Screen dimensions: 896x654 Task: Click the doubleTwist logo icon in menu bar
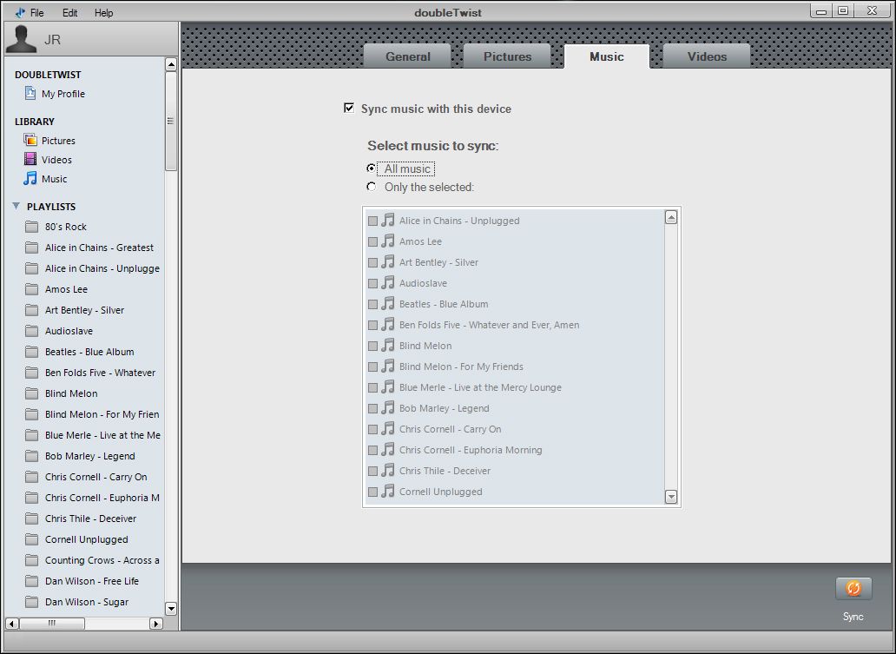coord(20,12)
